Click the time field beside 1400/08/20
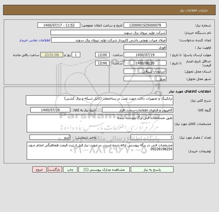219x212 pixels. (x=102, y=63)
